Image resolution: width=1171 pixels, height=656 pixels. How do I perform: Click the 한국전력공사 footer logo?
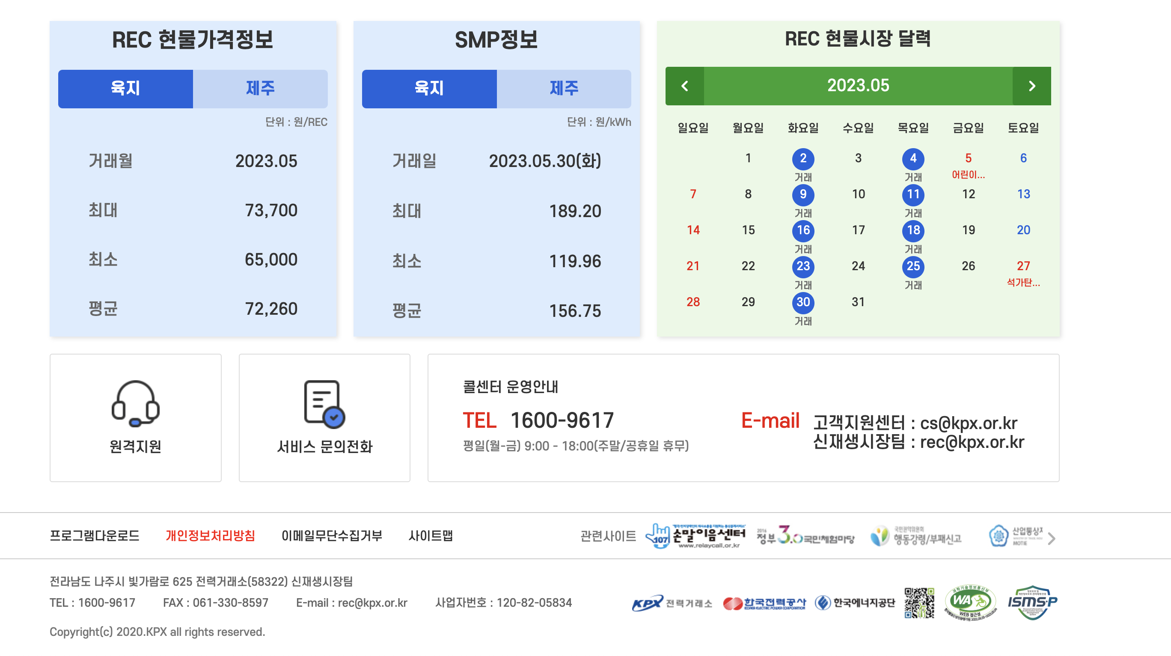[x=764, y=603]
